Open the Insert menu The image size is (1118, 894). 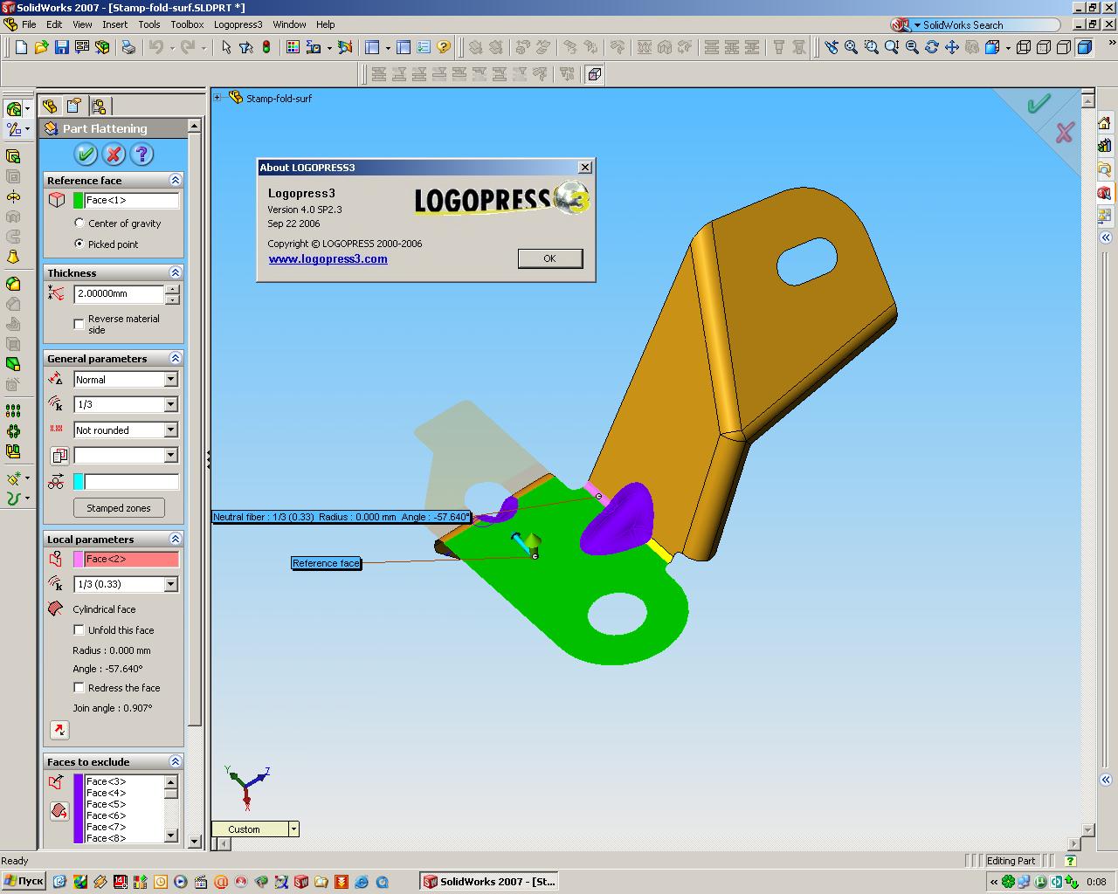click(114, 24)
